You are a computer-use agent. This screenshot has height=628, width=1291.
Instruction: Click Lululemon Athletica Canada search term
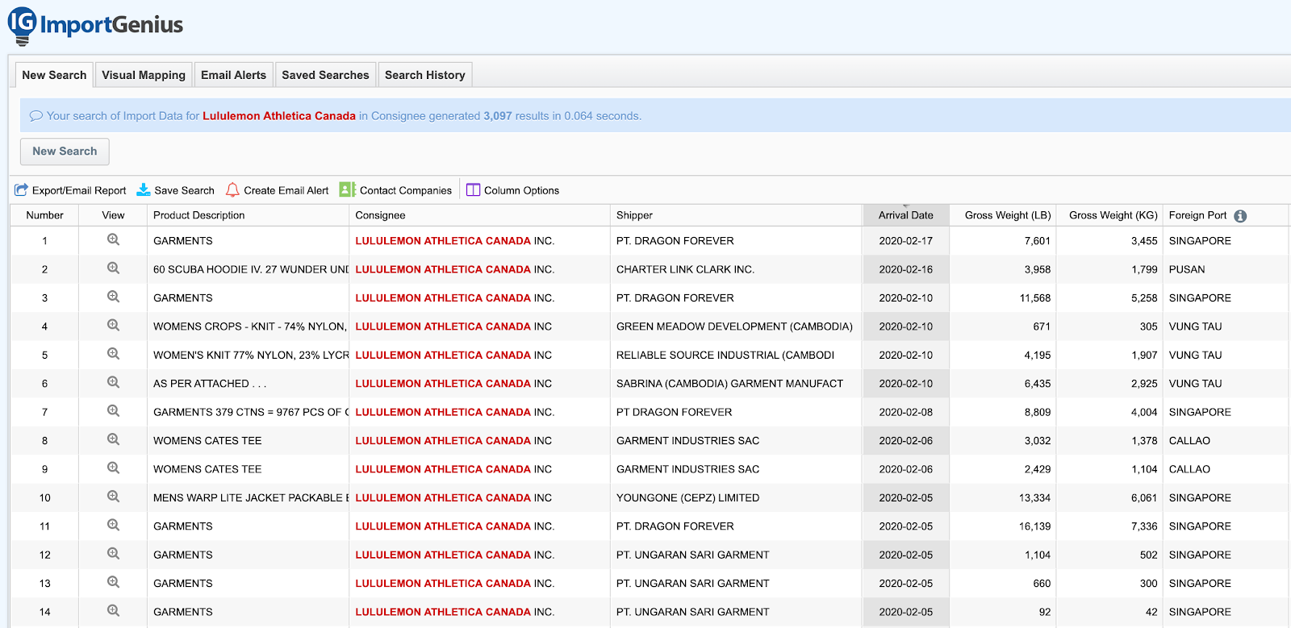click(x=279, y=116)
